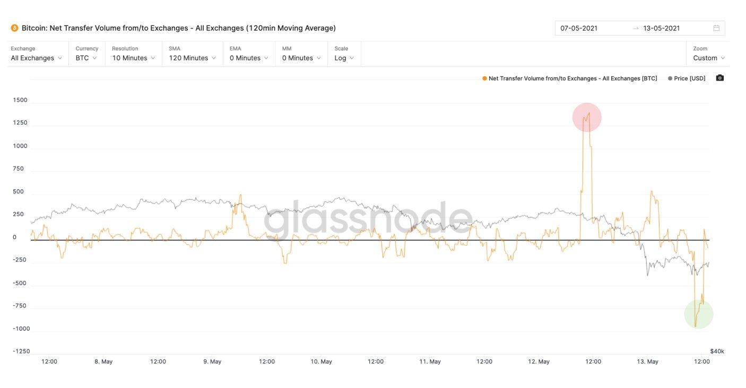Open the calendar icon in date range
This screenshot has height=388, width=746.
click(716, 28)
